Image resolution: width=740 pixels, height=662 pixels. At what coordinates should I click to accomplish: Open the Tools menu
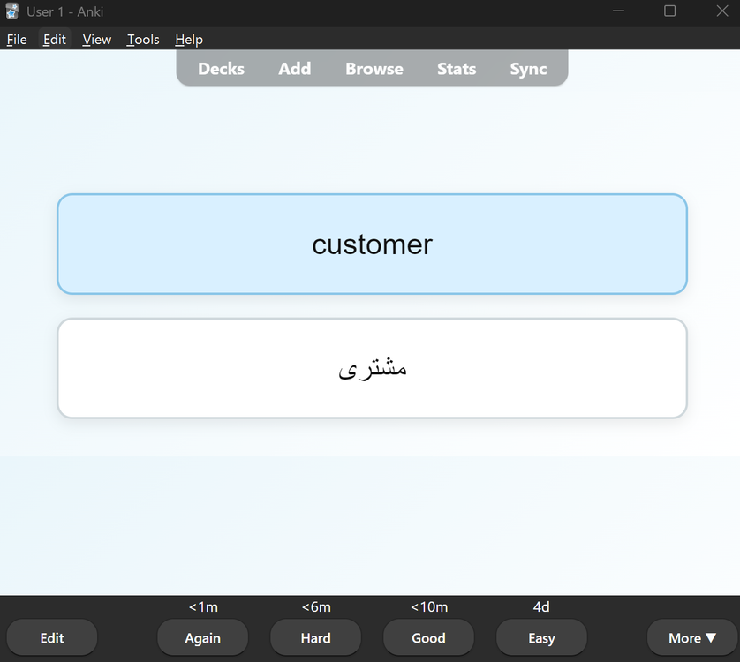click(x=143, y=40)
